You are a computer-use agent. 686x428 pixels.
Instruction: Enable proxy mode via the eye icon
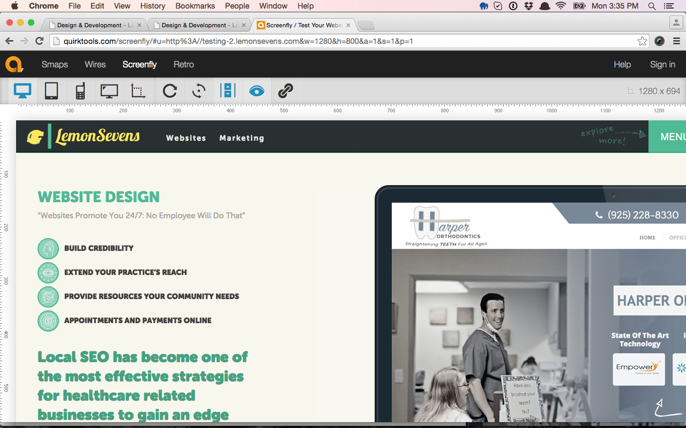256,90
